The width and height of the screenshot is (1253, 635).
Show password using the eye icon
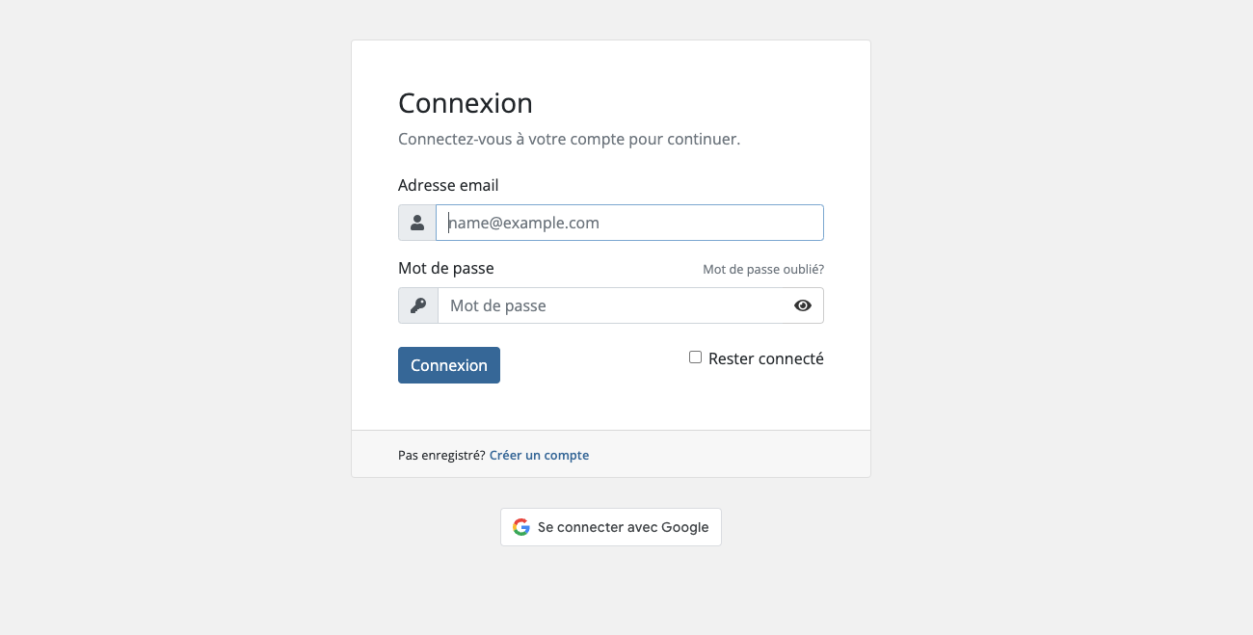pos(803,305)
